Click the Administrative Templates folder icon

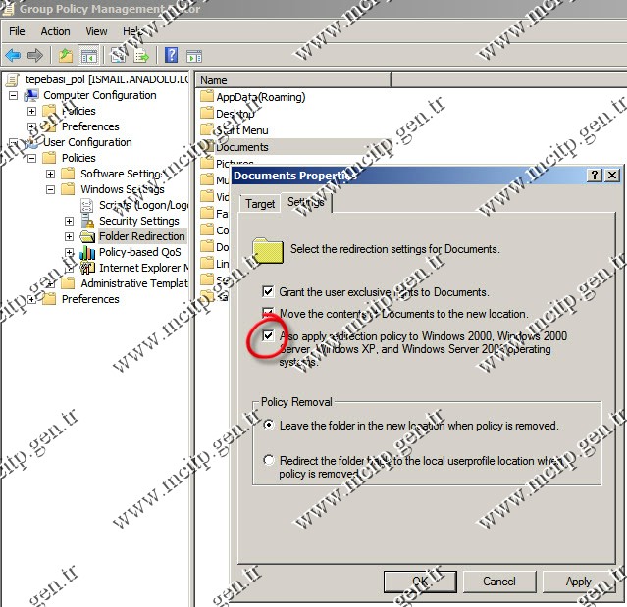click(68, 283)
